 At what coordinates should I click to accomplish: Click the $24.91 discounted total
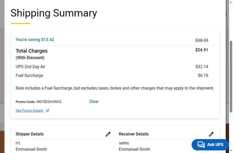pos(202,50)
